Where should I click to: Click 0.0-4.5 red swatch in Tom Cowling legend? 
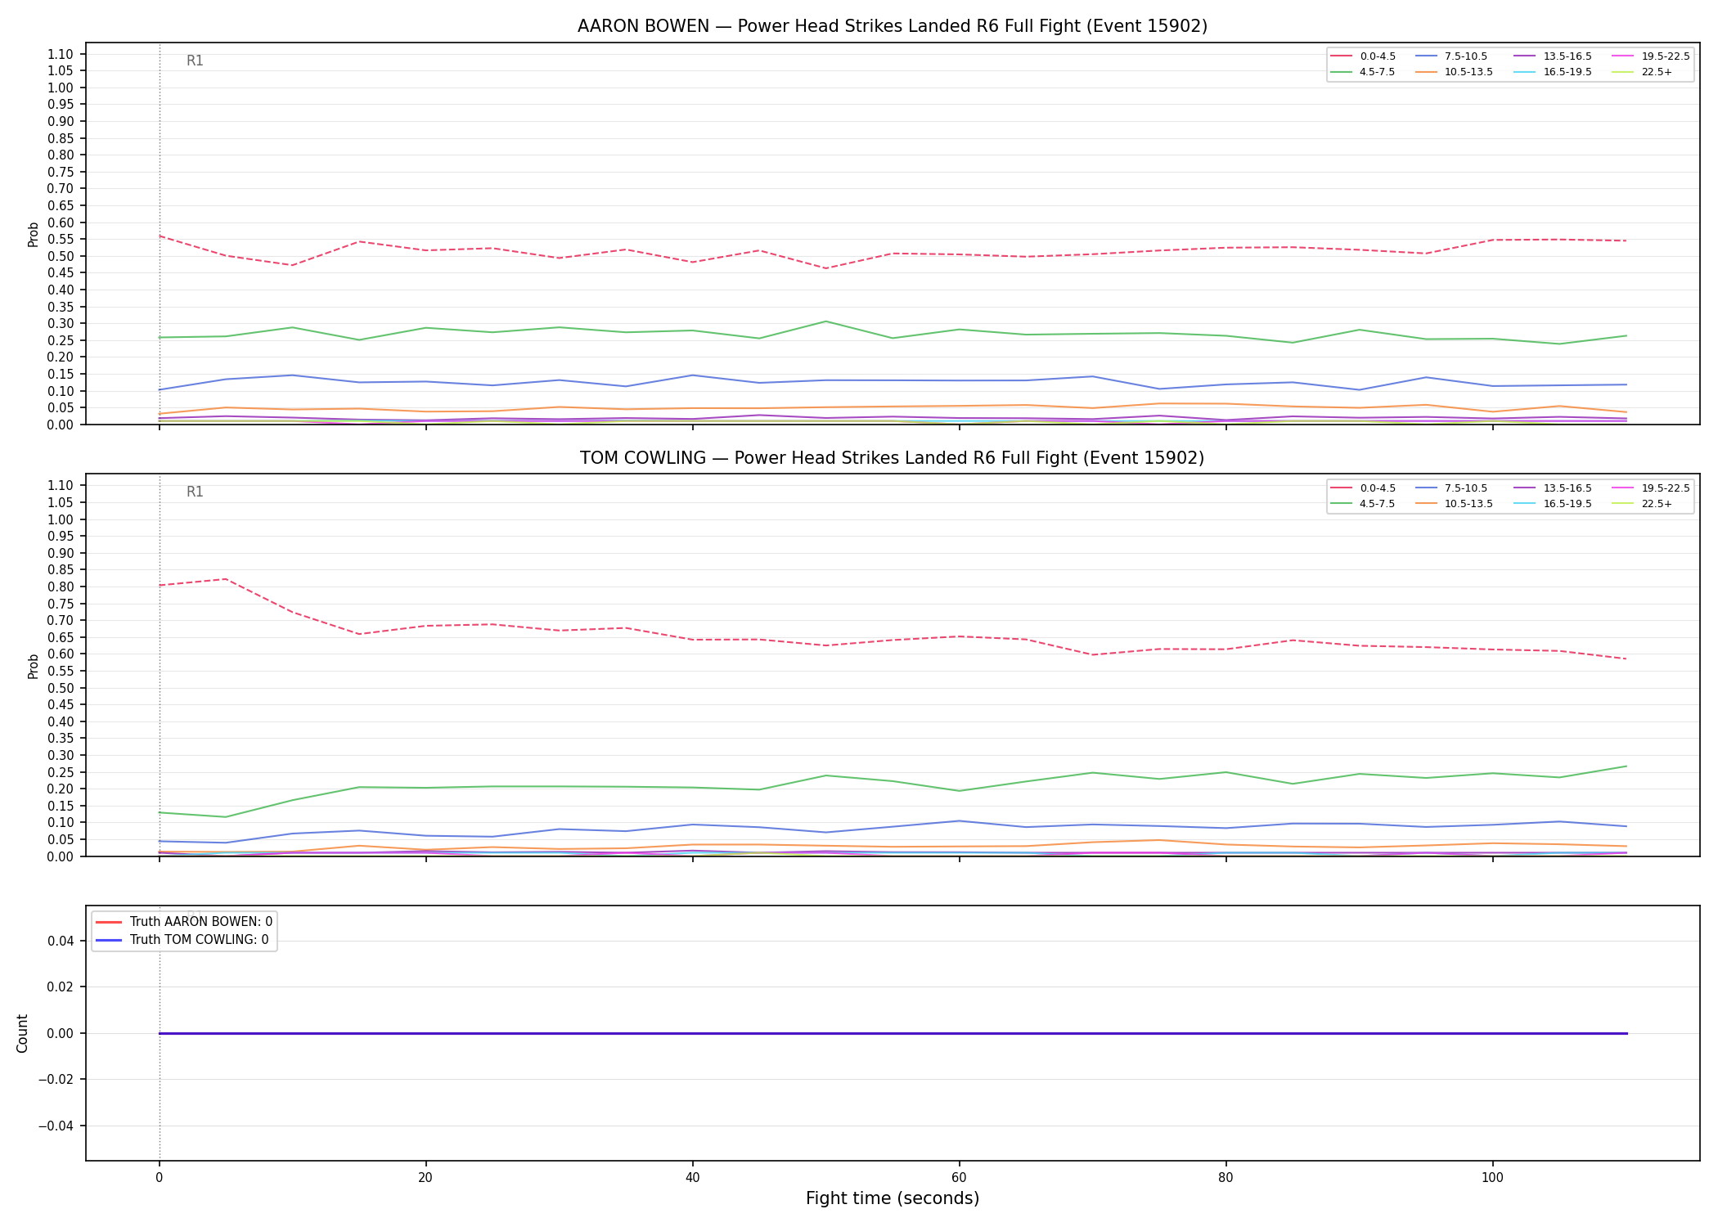(1342, 488)
